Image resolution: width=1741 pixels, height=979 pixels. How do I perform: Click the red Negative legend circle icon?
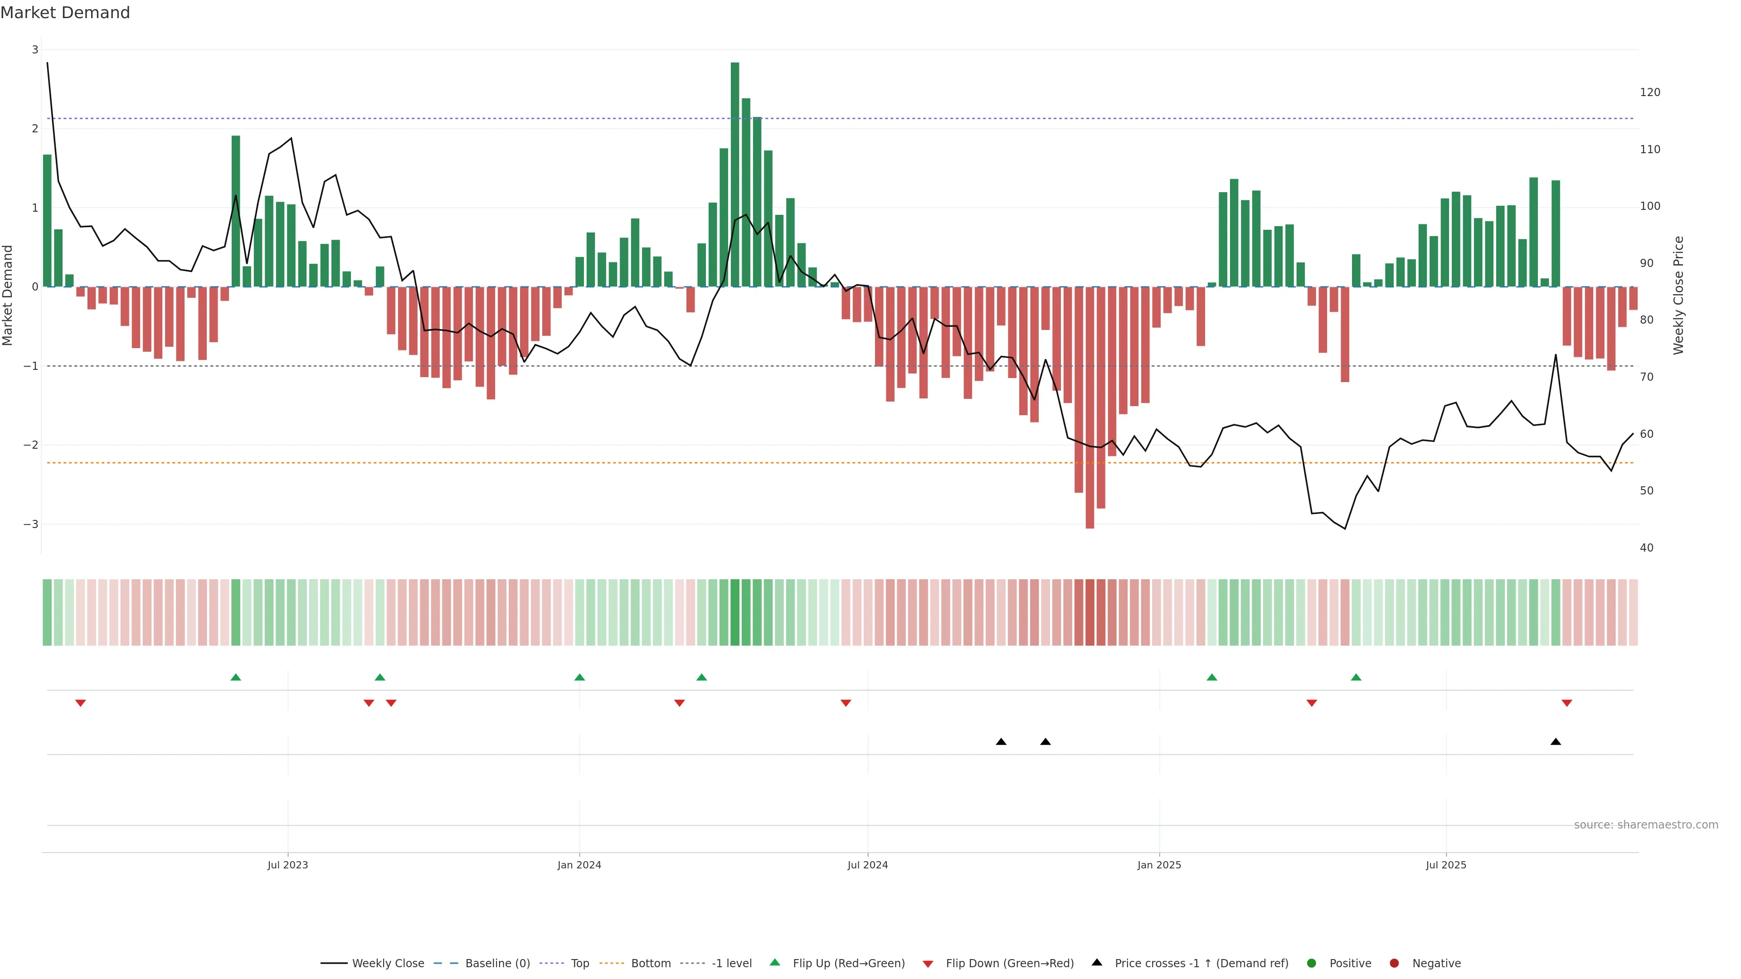pos(1394,964)
